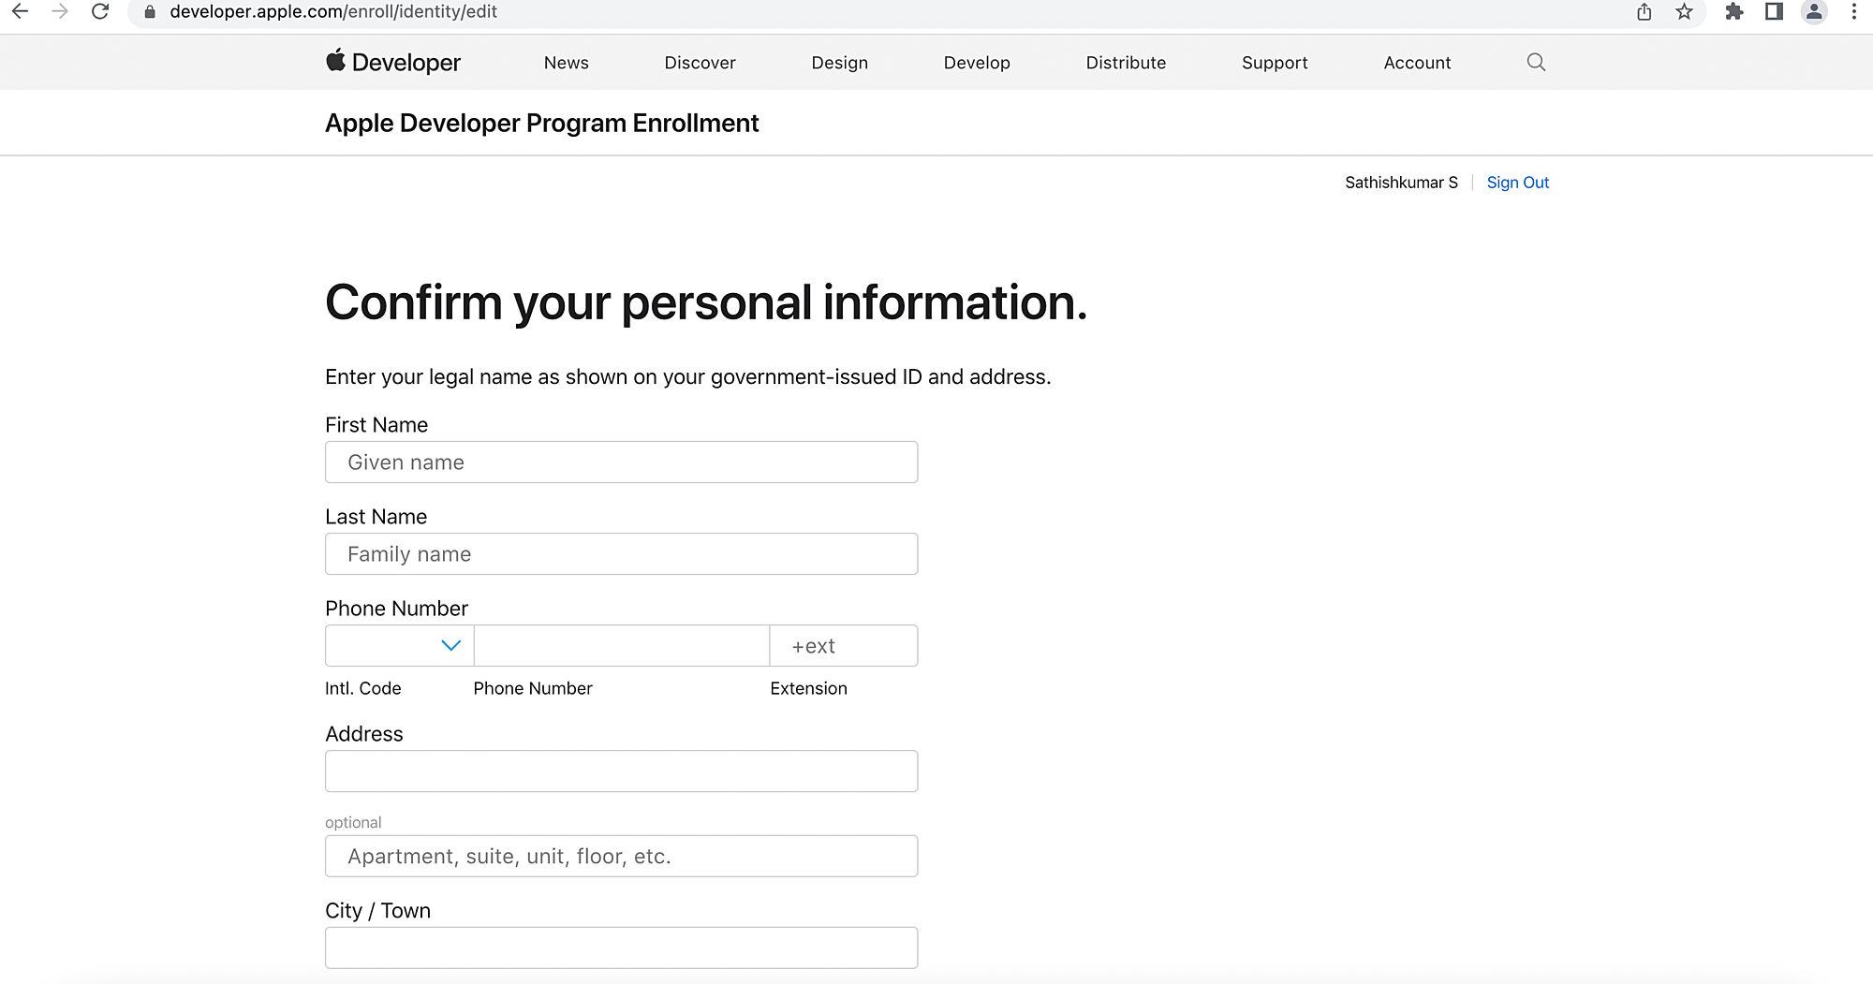
Task: Focus the First Name given name field
Action: tap(621, 463)
